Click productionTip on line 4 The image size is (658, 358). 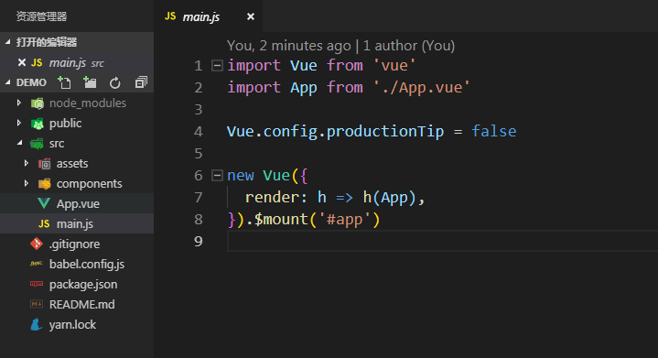[x=384, y=132]
